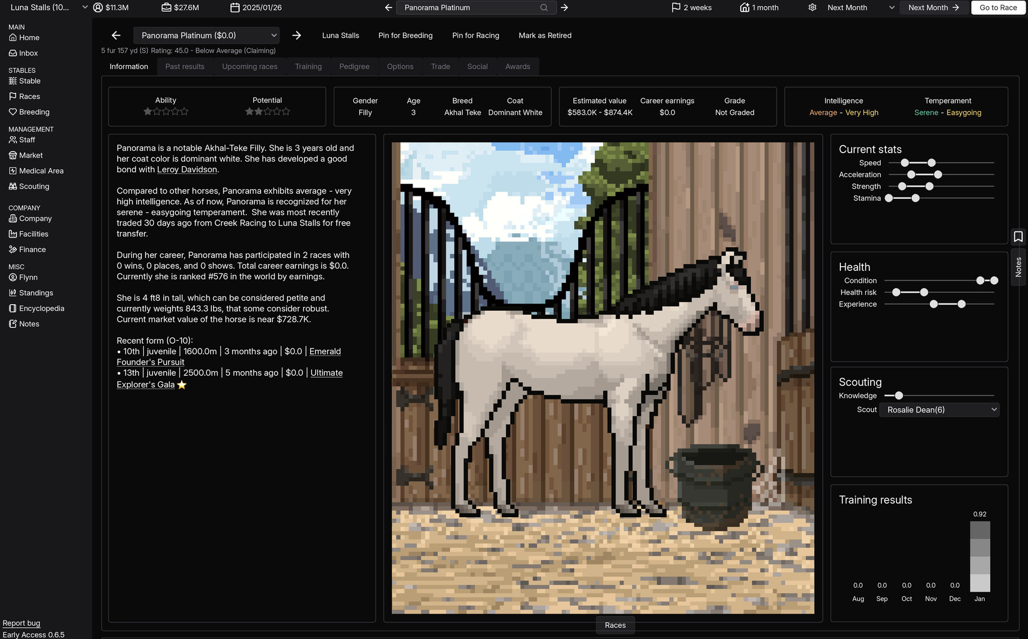Screen dimensions: 1028x639
Task: Open the Upcoming races tab
Action: tap(249, 66)
